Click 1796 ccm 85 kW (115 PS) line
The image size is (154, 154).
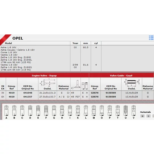tap(16, 70)
